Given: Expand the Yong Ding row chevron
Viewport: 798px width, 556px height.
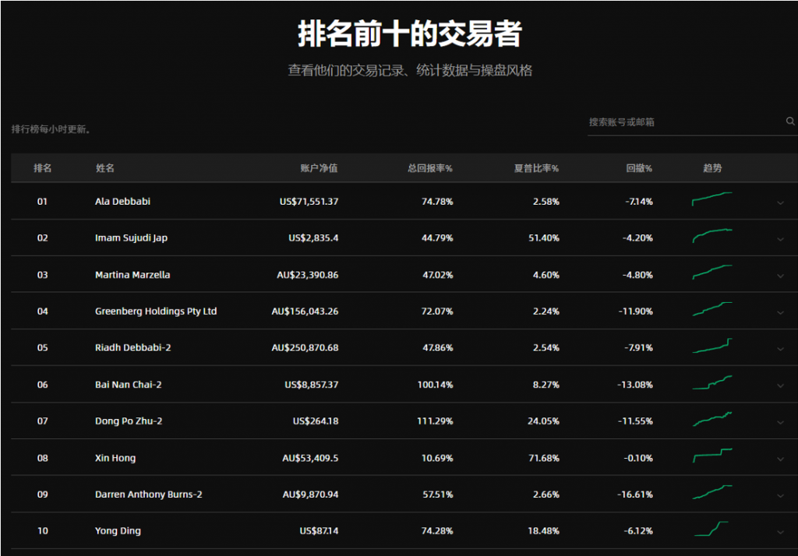Looking at the screenshot, I should [780, 532].
